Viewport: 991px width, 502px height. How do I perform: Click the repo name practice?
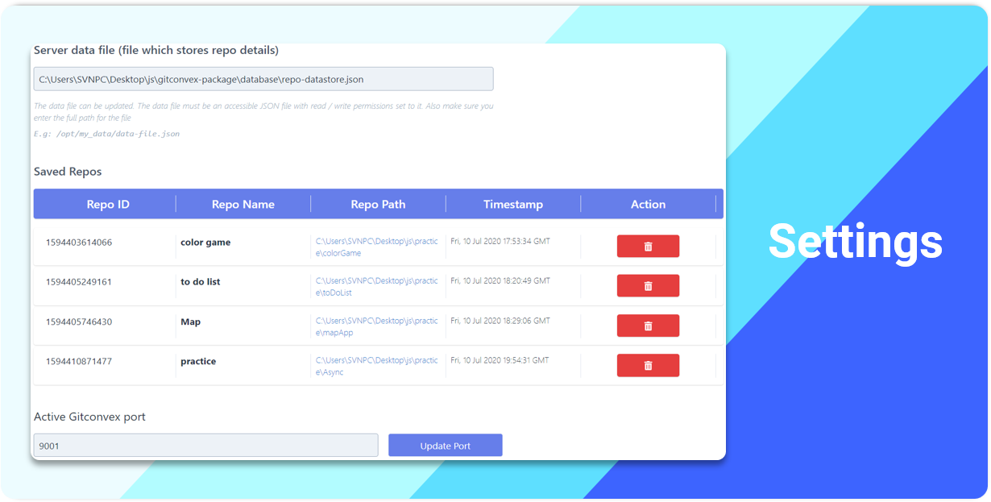point(198,361)
